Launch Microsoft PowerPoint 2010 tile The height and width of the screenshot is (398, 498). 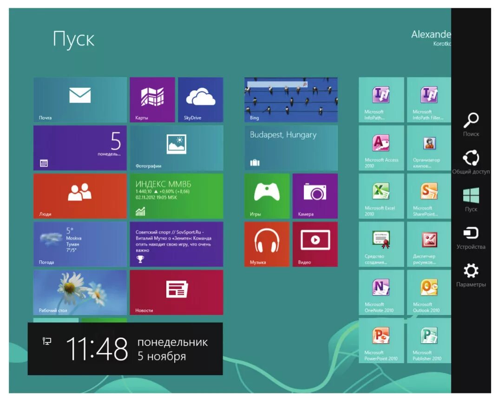[x=381, y=341]
